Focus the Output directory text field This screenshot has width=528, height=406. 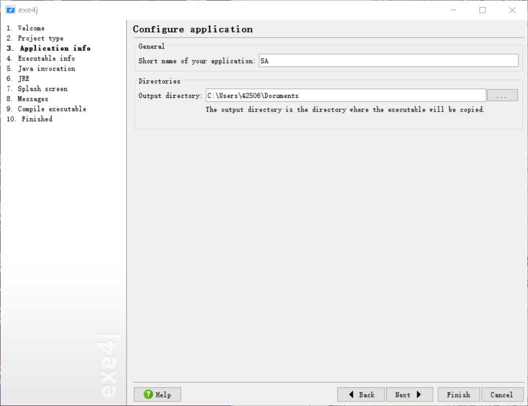346,95
